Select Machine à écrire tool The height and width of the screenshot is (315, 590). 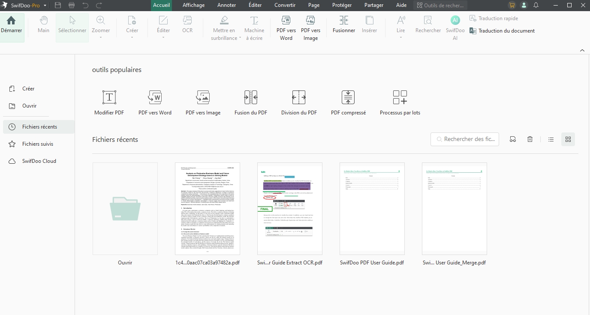[x=254, y=28]
